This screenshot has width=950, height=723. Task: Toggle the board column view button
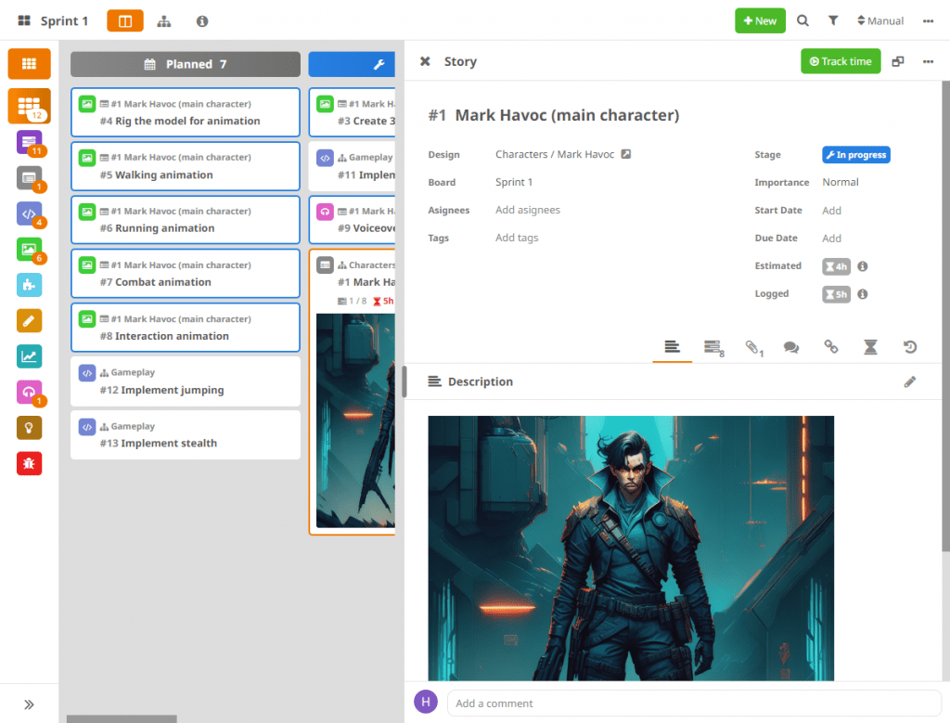(125, 20)
